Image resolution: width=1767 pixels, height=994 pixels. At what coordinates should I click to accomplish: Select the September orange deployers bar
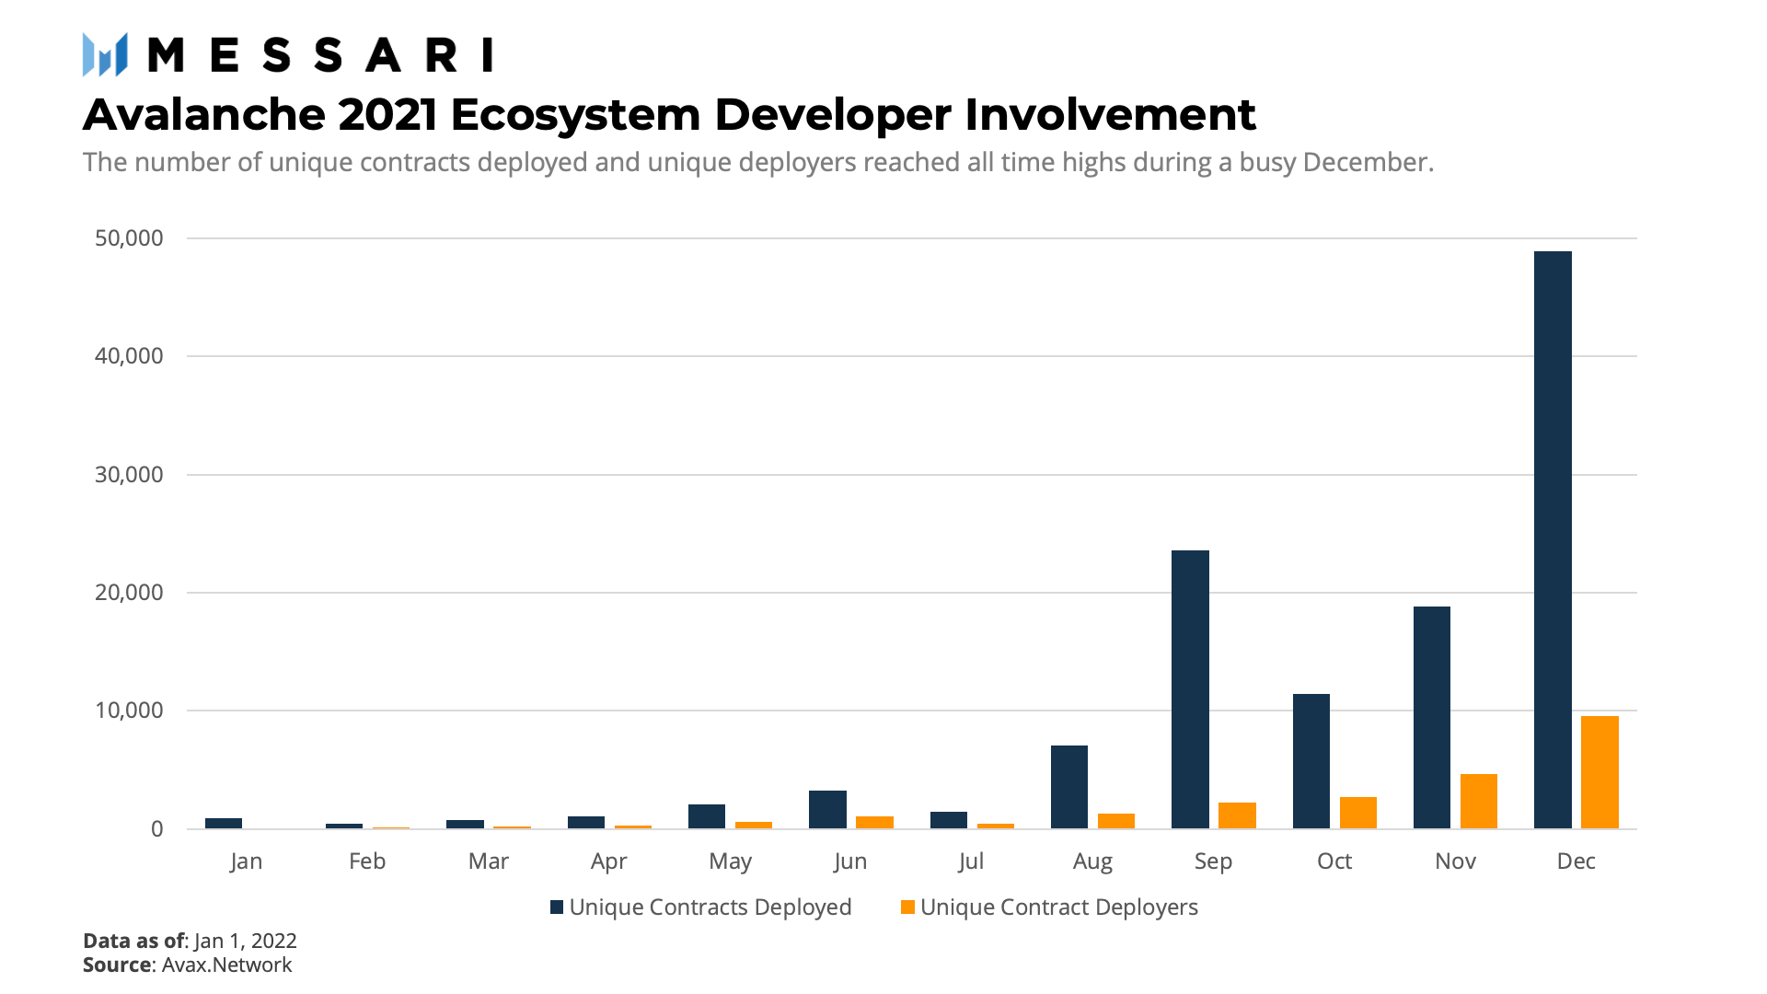[1237, 816]
